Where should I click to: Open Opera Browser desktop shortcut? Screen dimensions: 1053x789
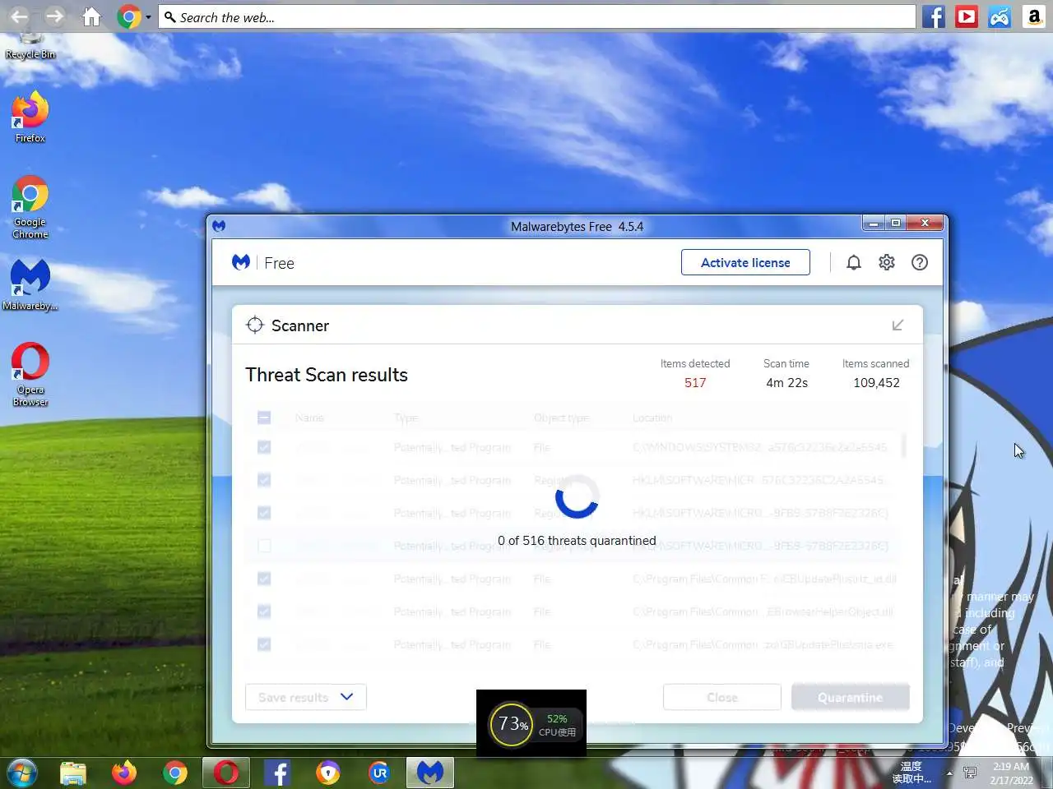click(x=30, y=374)
